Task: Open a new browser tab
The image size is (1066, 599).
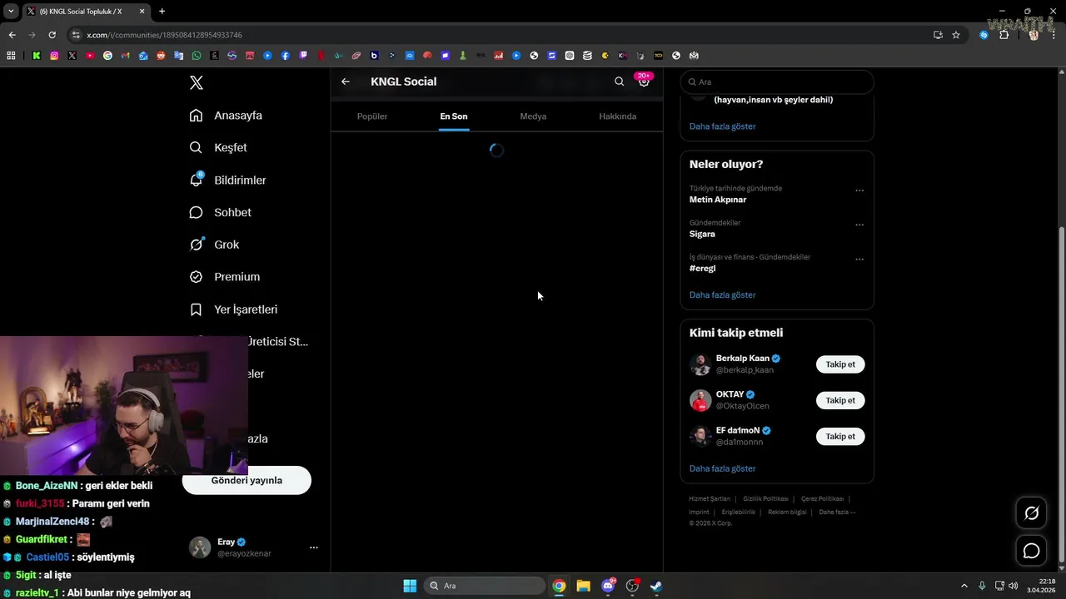Action: 162,12
